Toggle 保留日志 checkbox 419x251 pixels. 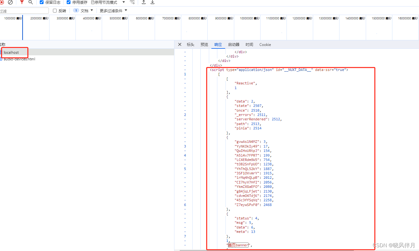click(42, 2)
